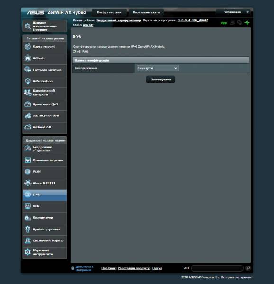This screenshot has width=274, height=284.
Task: Click the Застосувати (Apply) button
Action: (161, 80)
